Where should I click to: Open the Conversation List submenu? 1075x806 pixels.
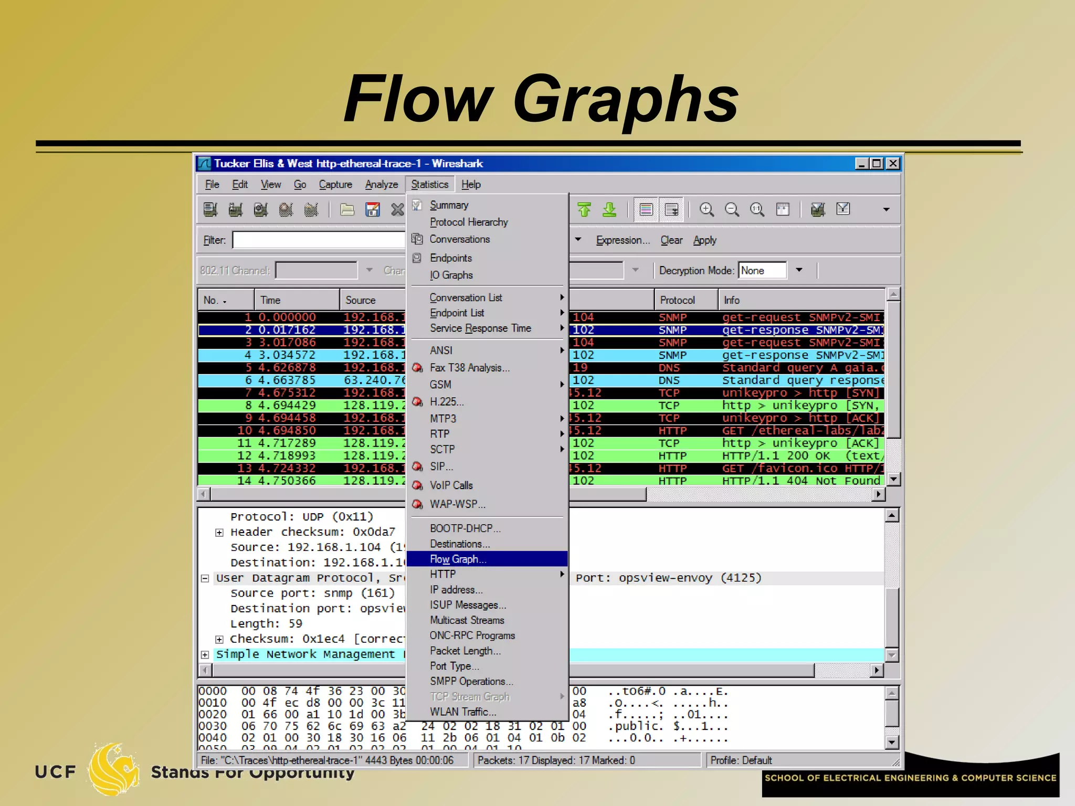tap(487, 298)
